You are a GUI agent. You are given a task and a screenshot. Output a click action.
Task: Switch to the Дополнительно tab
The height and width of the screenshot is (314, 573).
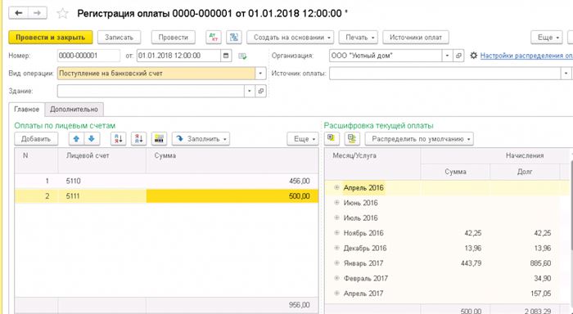tap(74, 110)
